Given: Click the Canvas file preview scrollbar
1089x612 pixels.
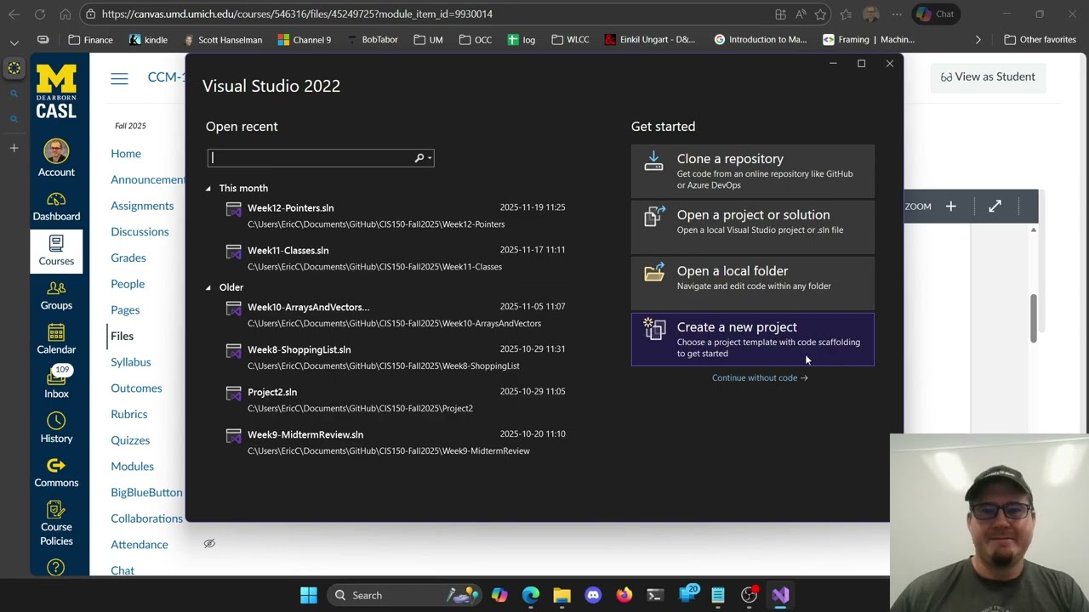Looking at the screenshot, I should 1034,319.
